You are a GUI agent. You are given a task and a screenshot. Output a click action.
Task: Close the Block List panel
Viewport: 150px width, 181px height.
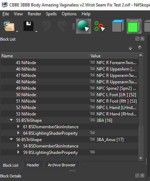tap(142, 39)
